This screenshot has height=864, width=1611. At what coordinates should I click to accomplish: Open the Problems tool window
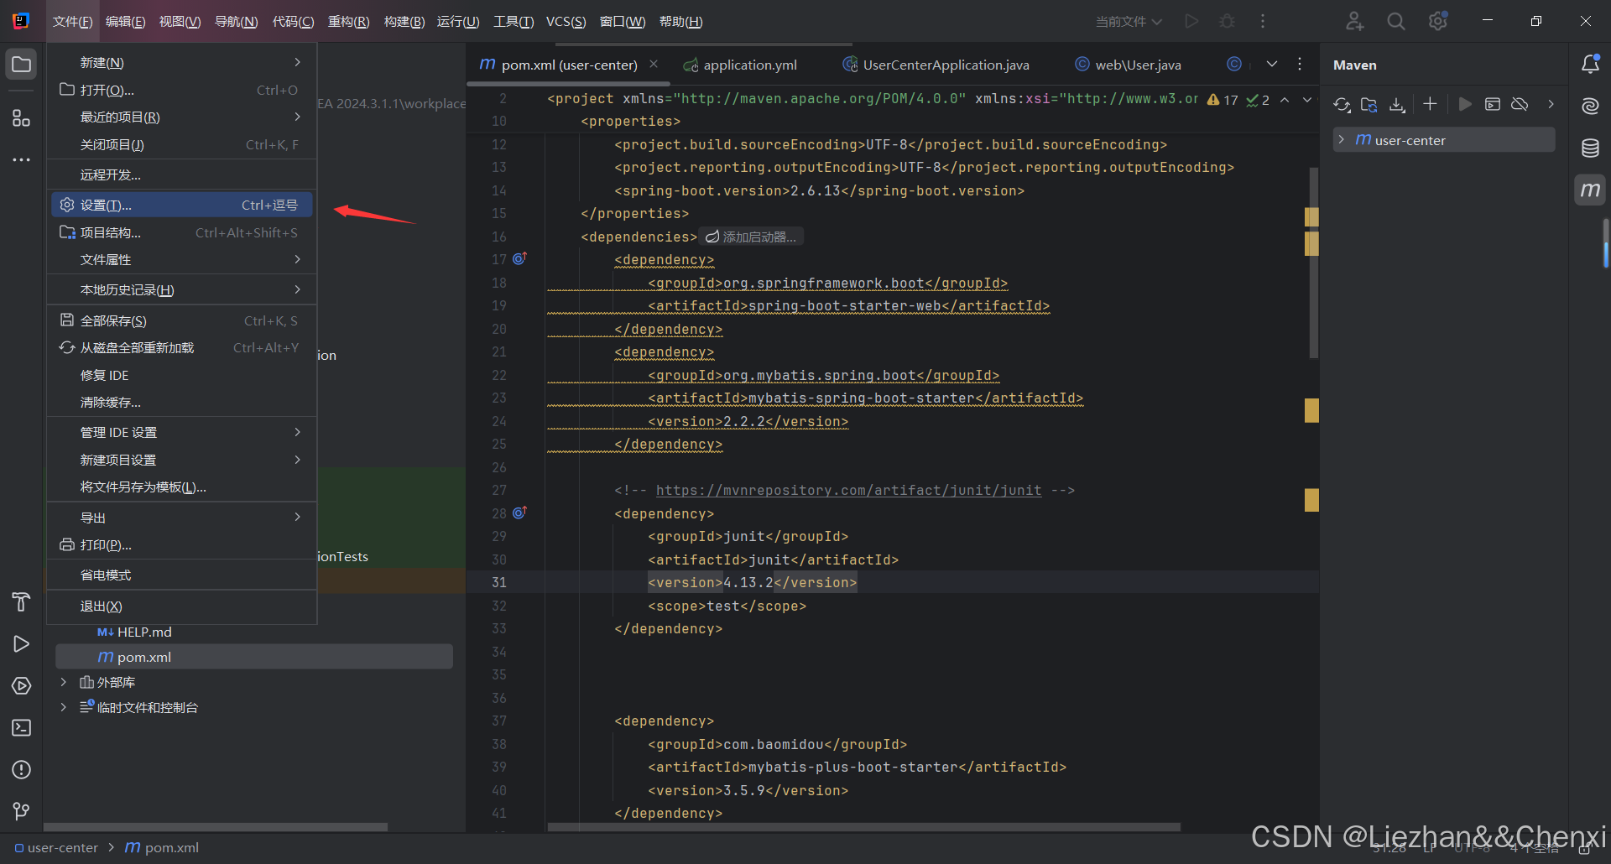click(22, 769)
